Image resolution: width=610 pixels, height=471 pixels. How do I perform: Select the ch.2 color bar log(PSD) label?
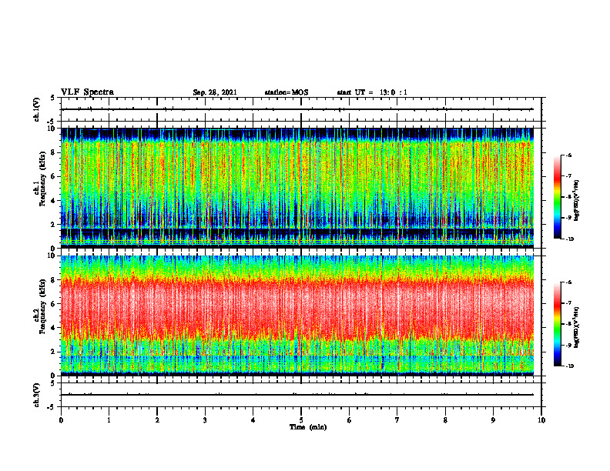click(577, 327)
